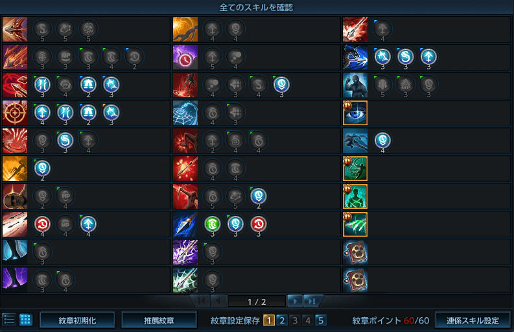This screenshot has width=514, height=332.
Task: Click the 推薦紋章 recommended crests button
Action: (159, 320)
